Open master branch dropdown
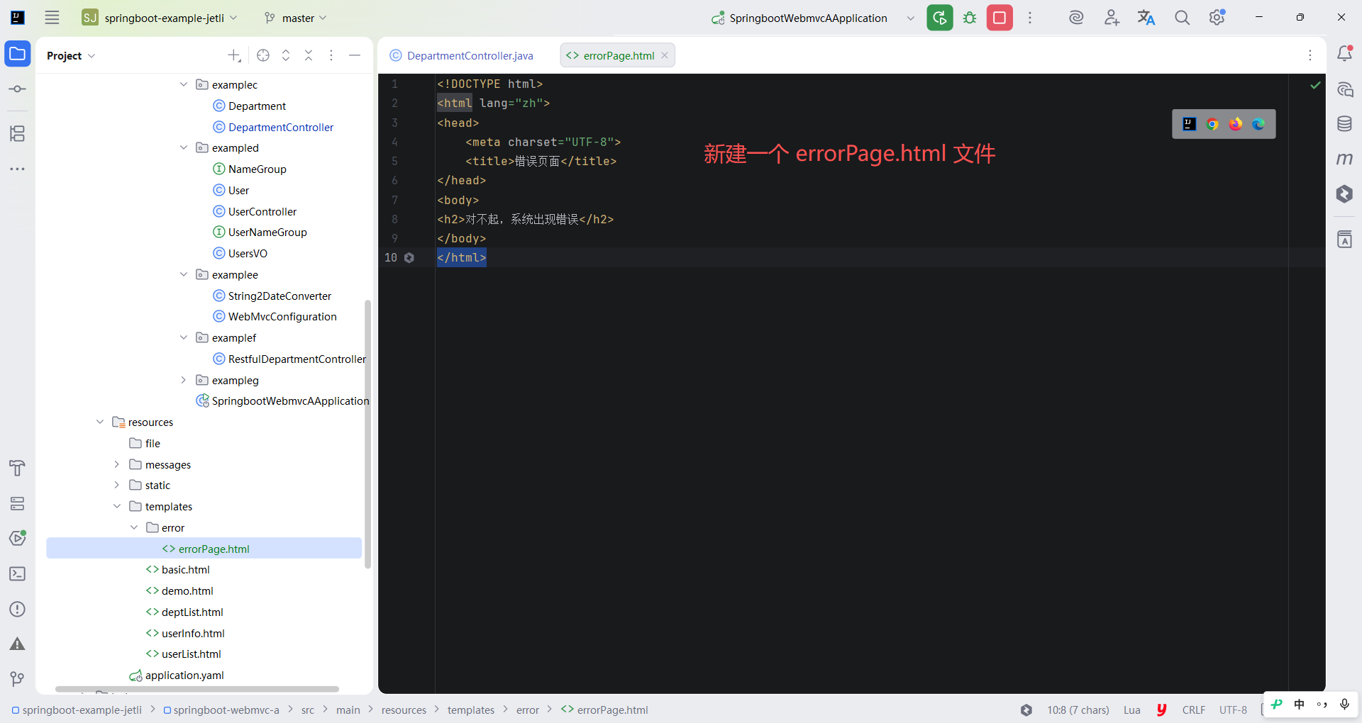Viewport: 1362px width, 723px height. click(x=295, y=18)
